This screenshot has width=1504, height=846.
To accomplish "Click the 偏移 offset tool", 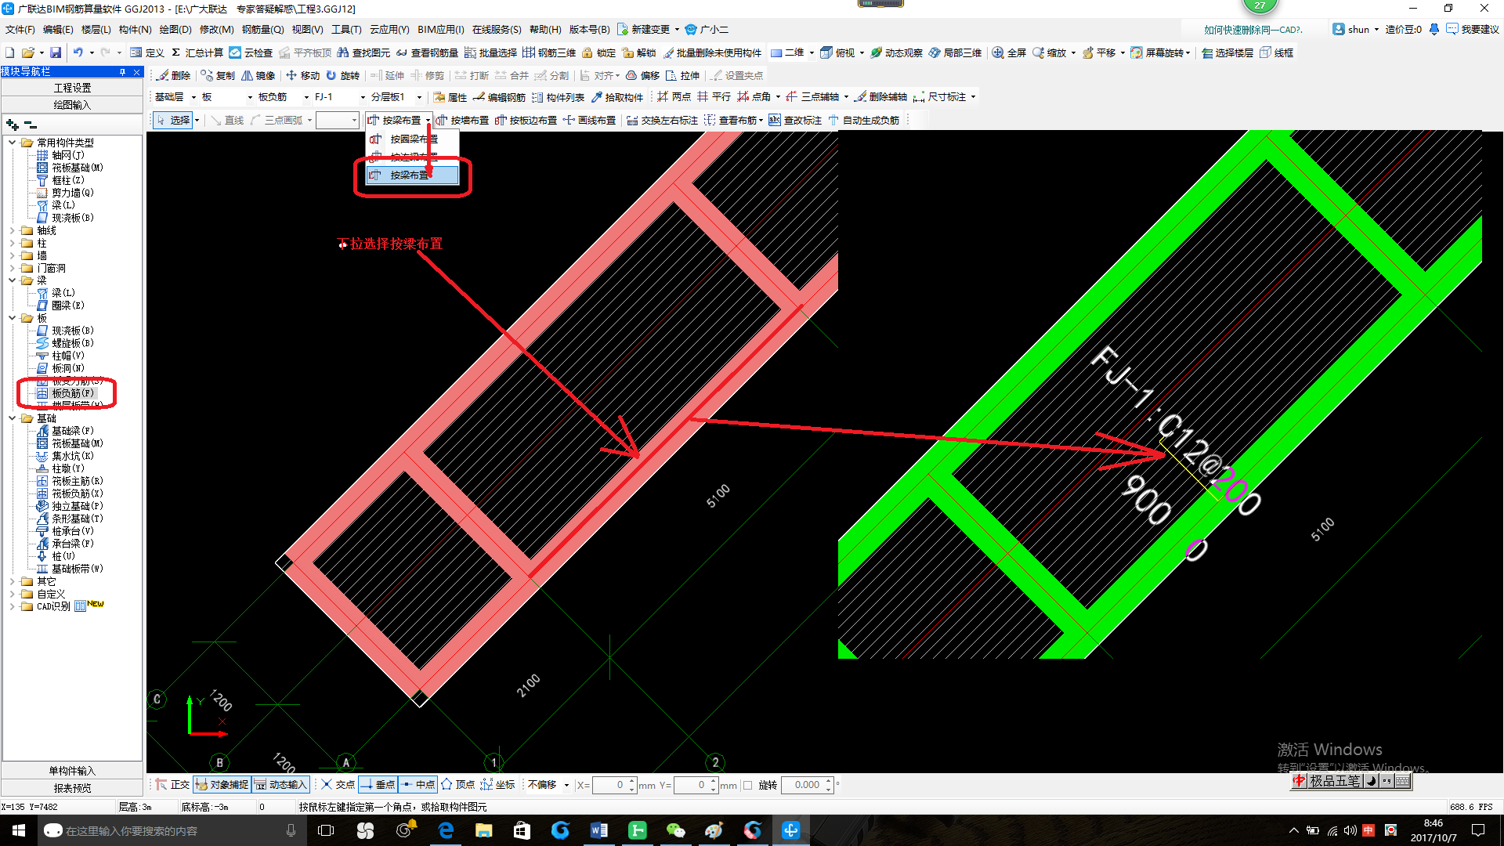I will pos(642,75).
